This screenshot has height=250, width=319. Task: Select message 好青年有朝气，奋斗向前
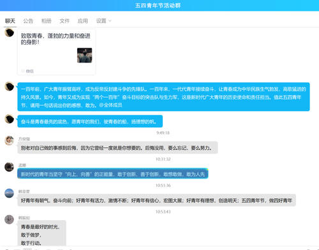[x=156, y=200]
